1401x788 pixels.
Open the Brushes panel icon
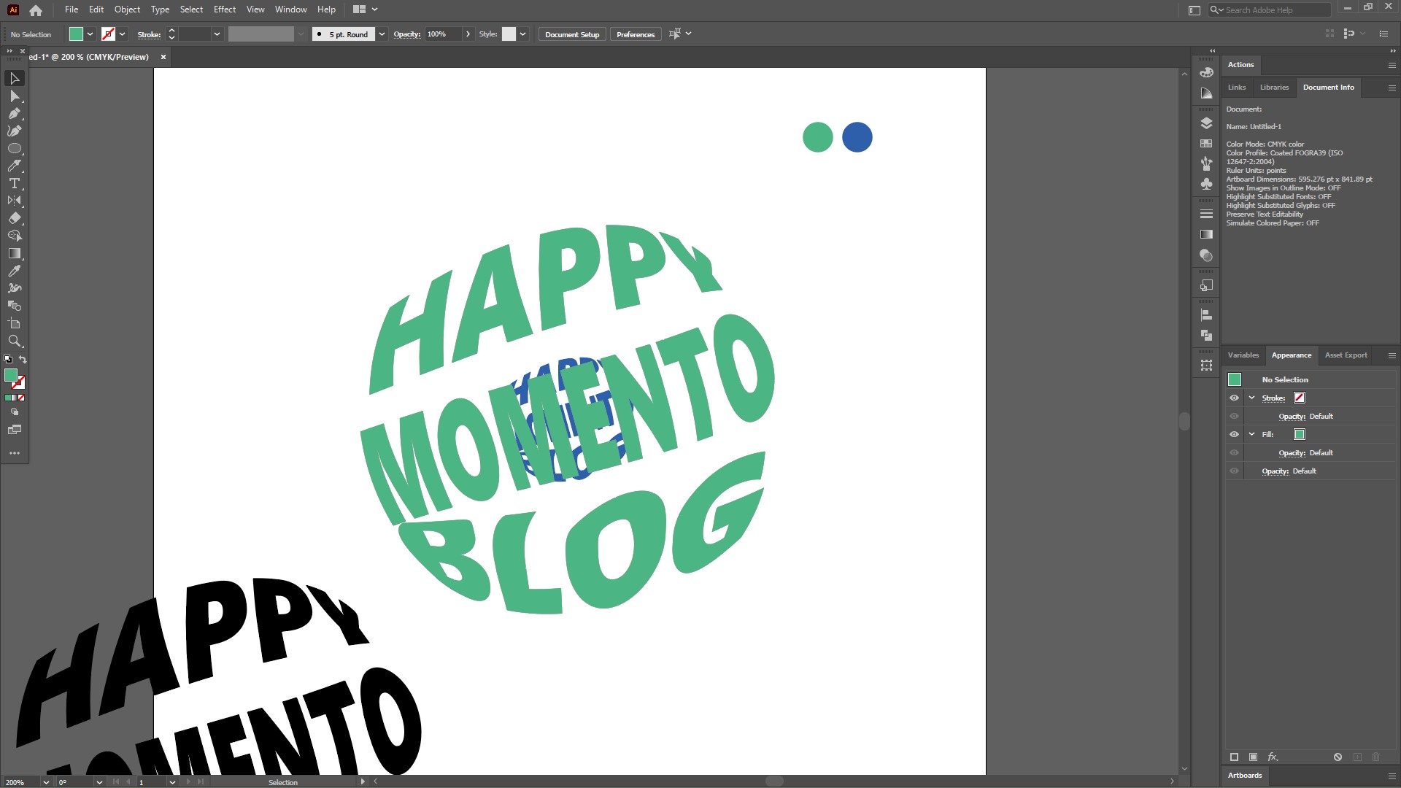pyautogui.click(x=1206, y=163)
